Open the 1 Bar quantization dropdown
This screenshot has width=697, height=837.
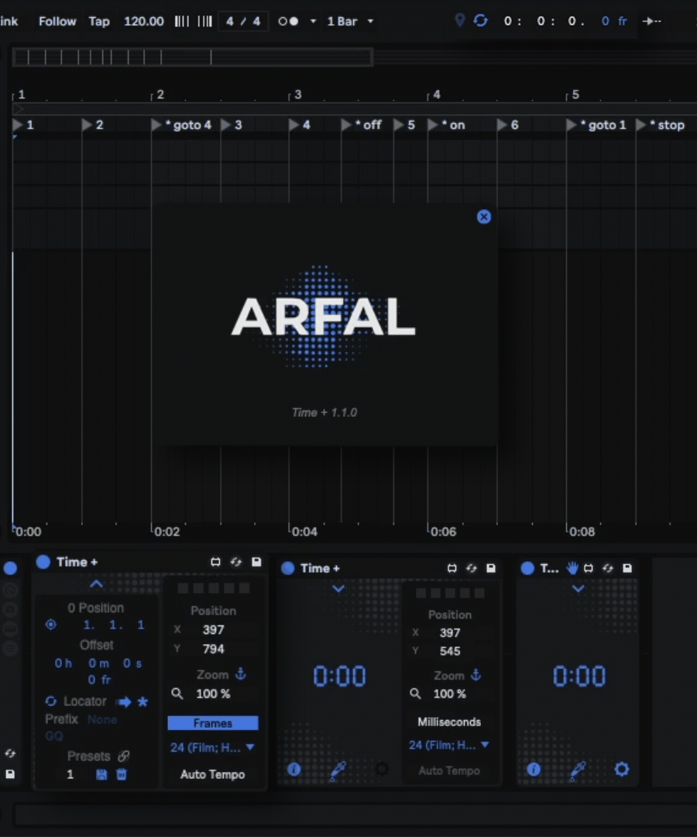click(349, 21)
